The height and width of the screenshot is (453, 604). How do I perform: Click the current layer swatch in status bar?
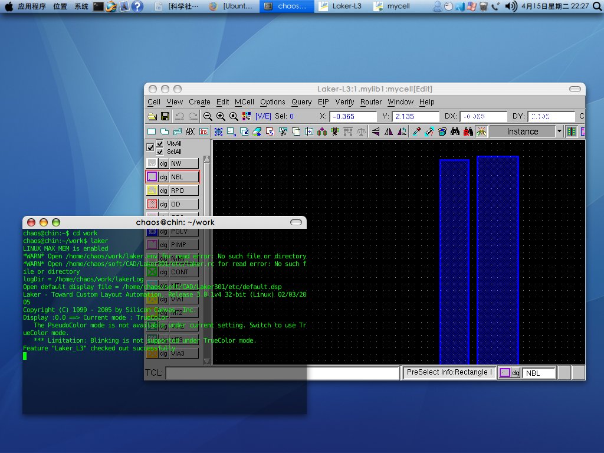click(x=505, y=373)
